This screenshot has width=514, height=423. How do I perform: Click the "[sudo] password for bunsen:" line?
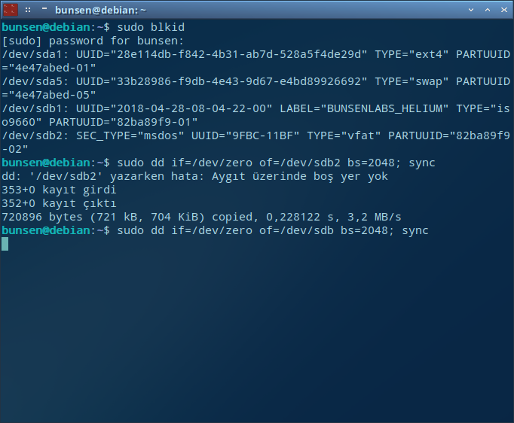[x=93, y=41]
